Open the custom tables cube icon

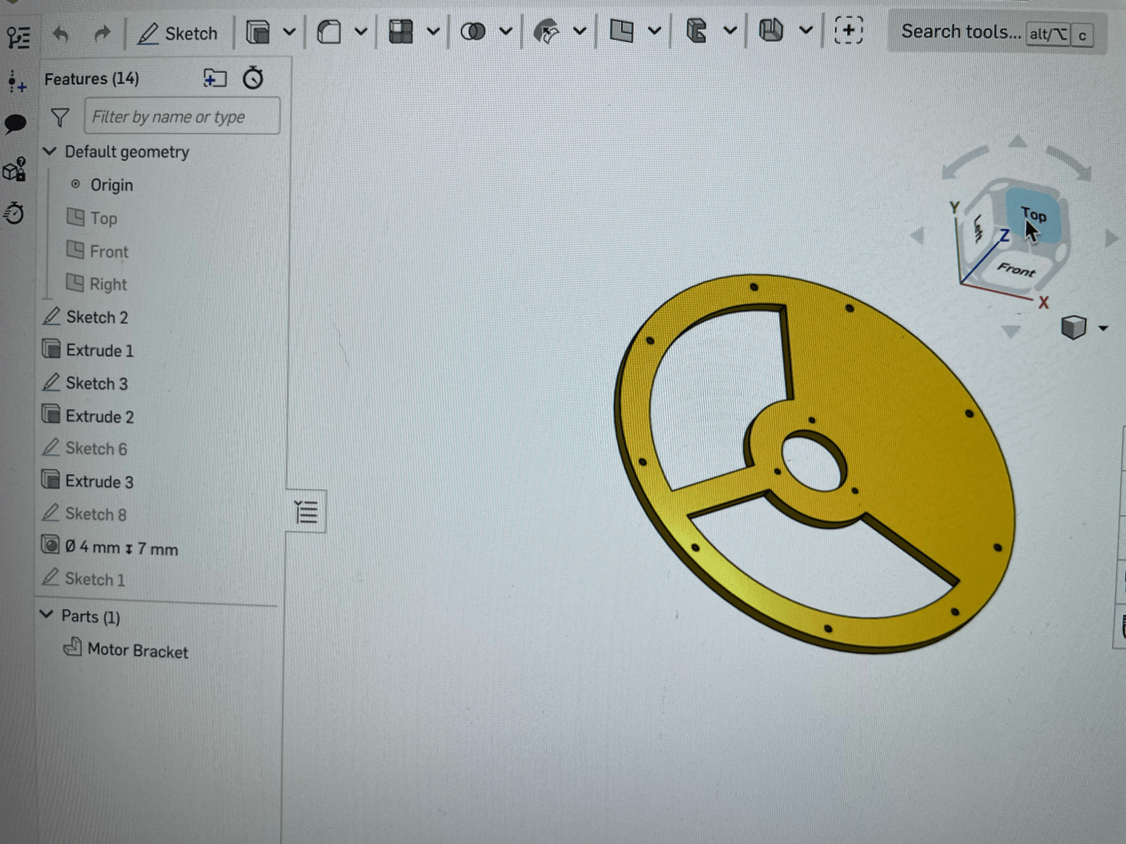(14, 169)
